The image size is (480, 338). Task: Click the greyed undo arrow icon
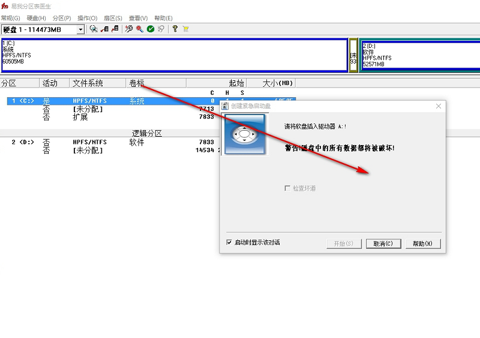pos(161,29)
